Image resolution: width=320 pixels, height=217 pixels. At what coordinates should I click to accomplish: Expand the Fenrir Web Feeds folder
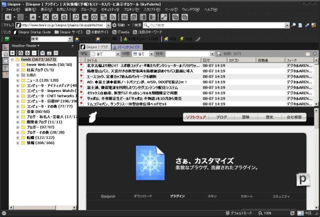tap(18, 64)
